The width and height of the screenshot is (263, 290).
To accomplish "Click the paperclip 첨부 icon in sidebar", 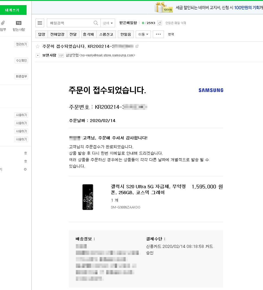I will pyautogui.click(x=3, y=23).
